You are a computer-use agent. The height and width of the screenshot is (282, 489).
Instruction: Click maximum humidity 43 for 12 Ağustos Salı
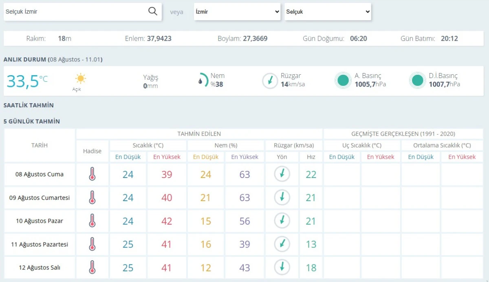245,268
